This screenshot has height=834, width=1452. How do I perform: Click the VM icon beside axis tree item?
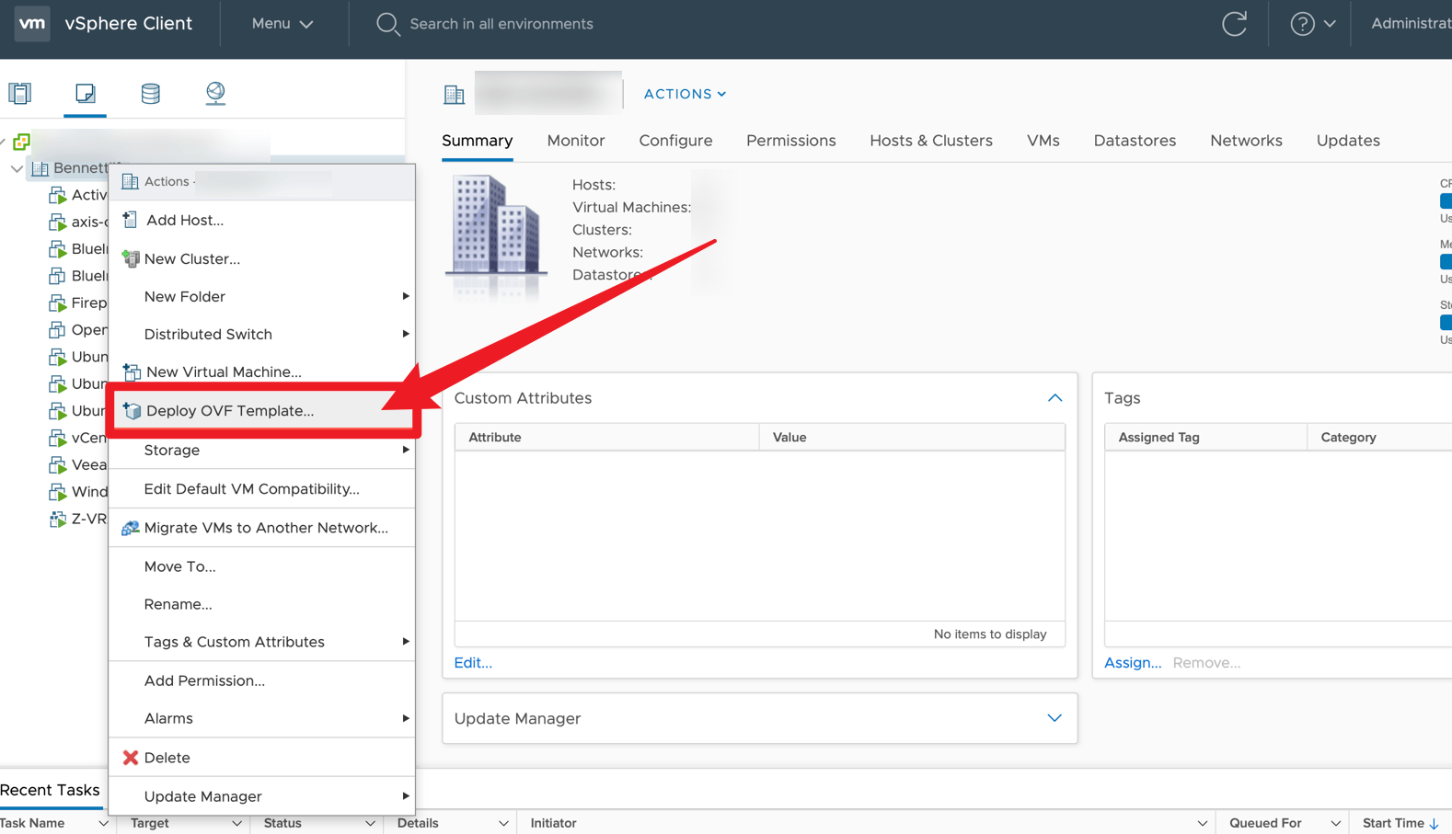pos(57,223)
